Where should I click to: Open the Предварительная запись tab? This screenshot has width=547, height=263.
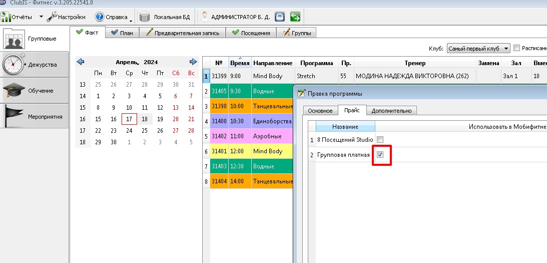[183, 33]
